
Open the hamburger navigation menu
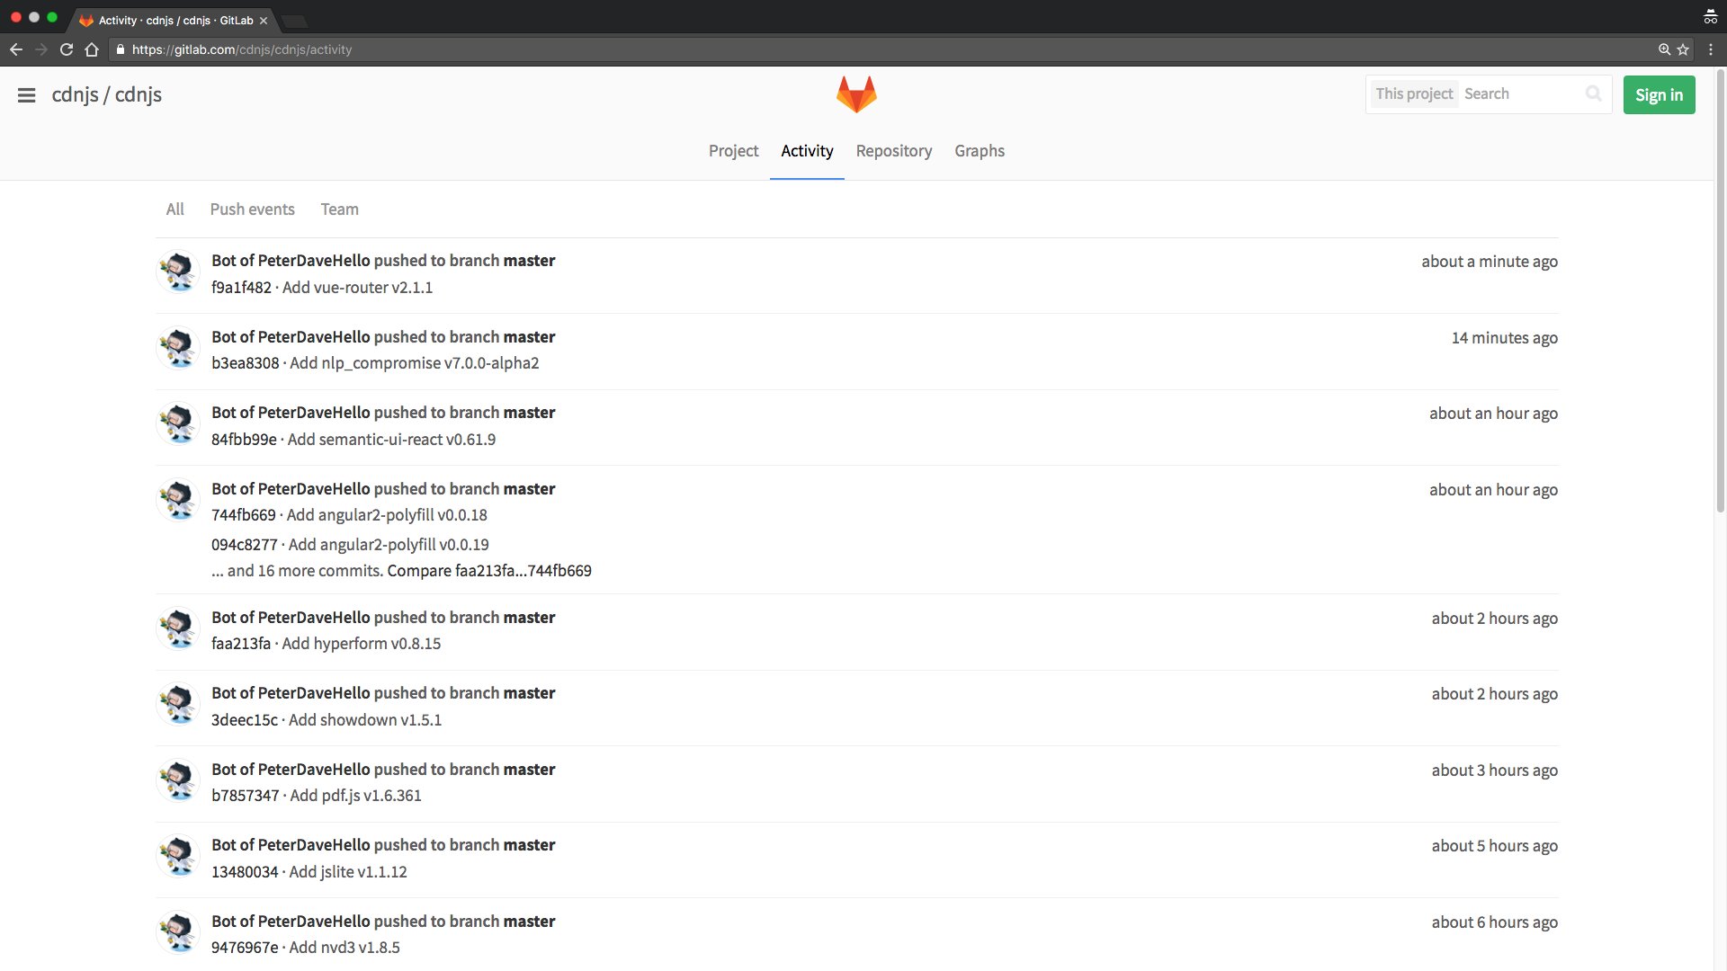click(26, 95)
